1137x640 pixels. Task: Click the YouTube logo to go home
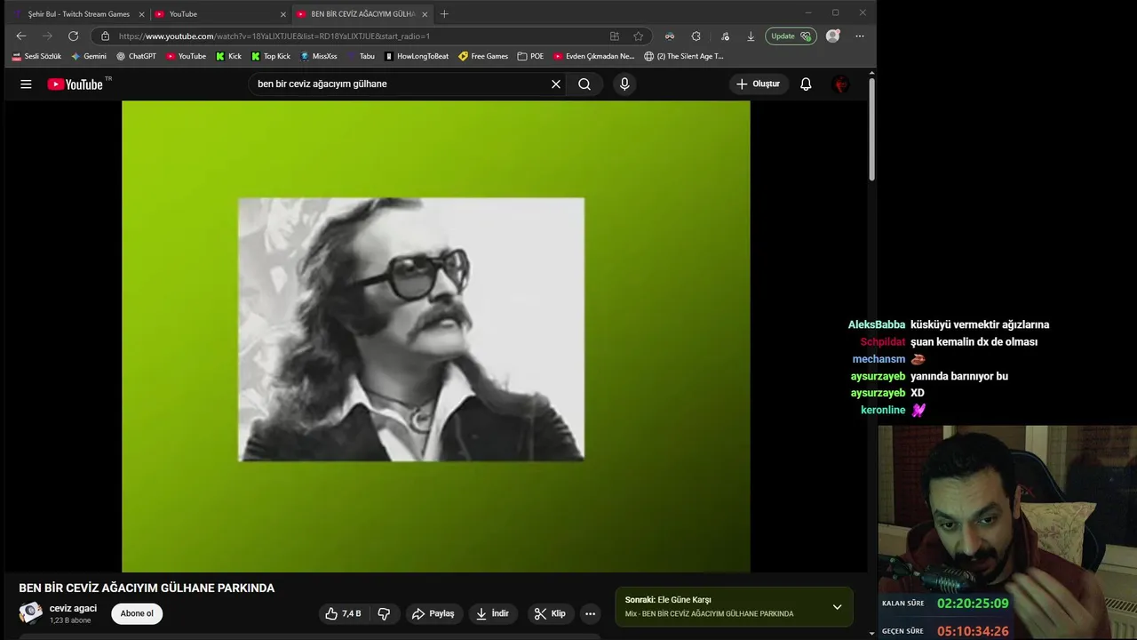[x=76, y=84]
